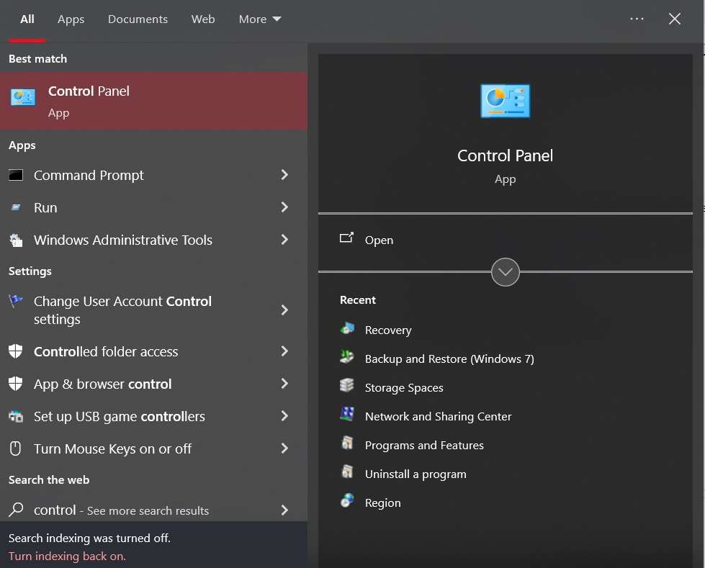Switch to the Apps tab
This screenshot has width=705, height=568.
71,19
